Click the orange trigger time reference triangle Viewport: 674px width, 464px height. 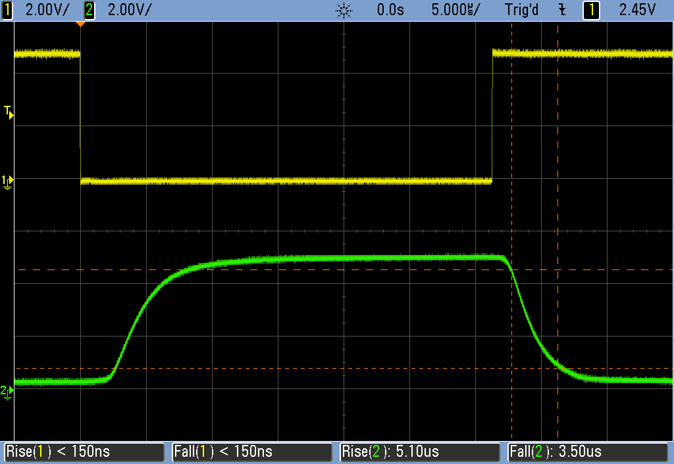(80, 24)
